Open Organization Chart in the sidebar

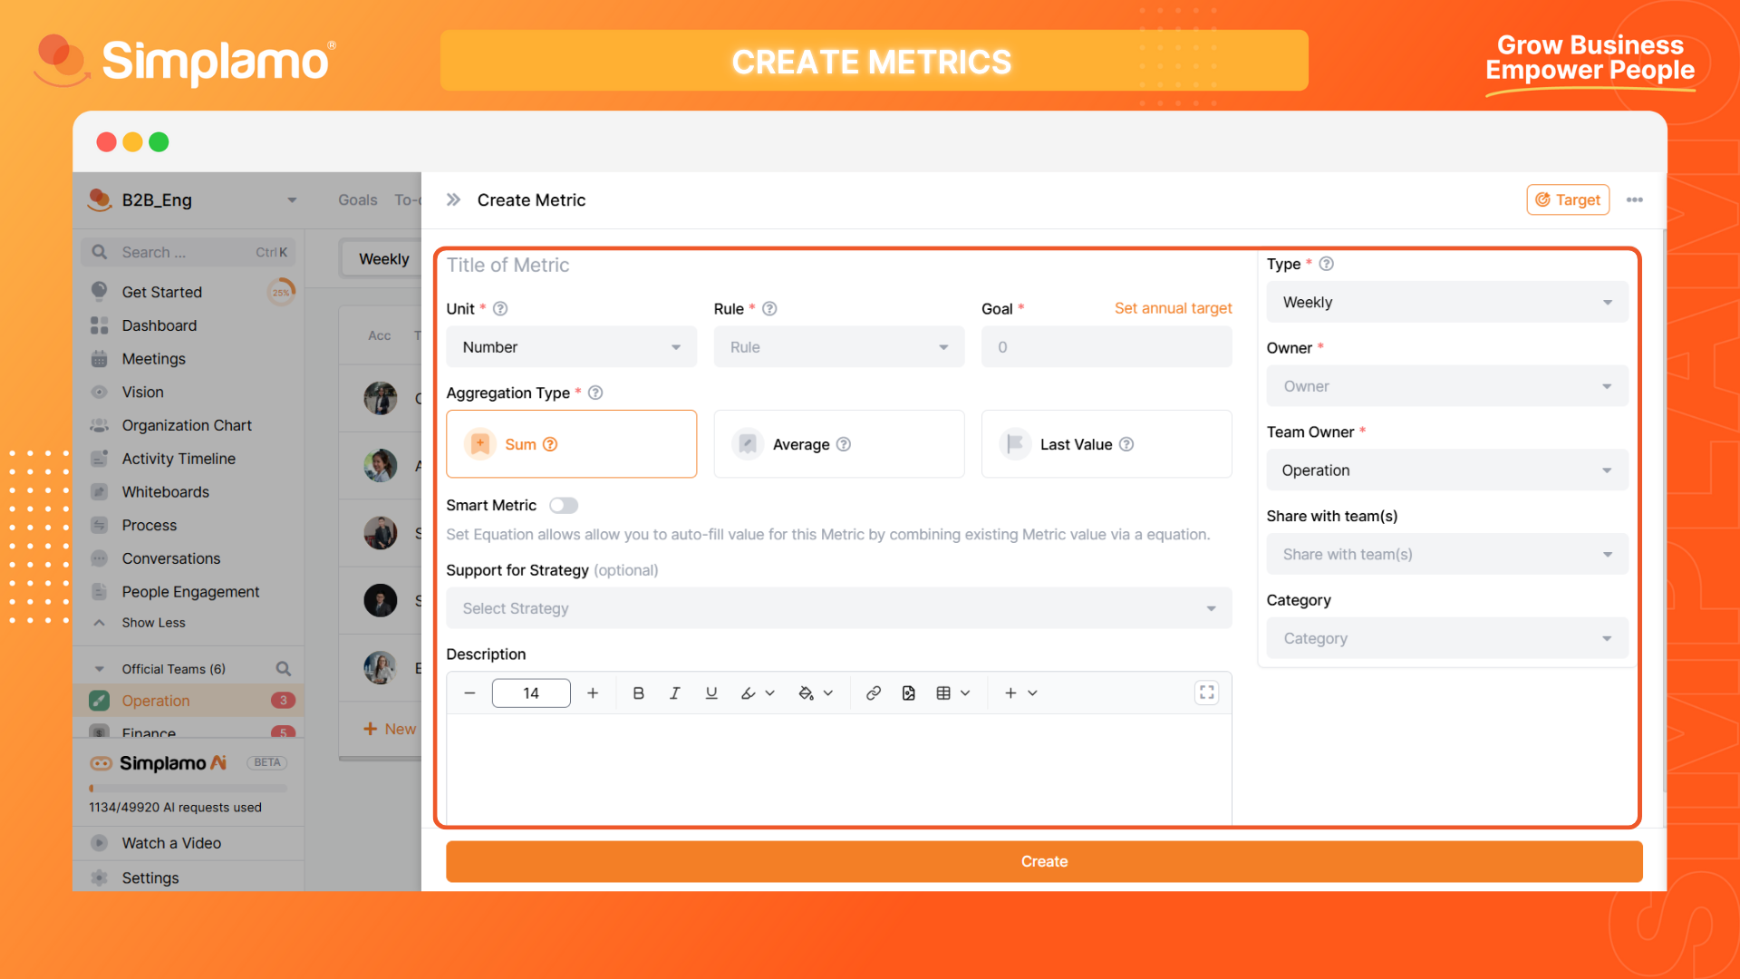pyautogui.click(x=187, y=425)
